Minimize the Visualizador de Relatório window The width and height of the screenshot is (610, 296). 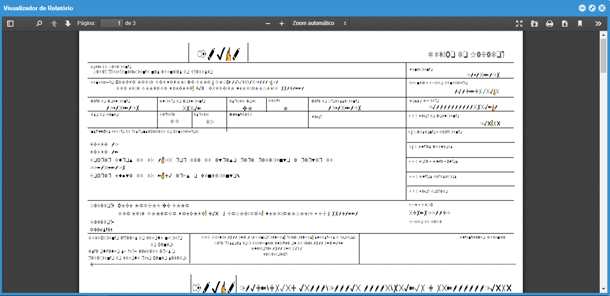pos(582,8)
